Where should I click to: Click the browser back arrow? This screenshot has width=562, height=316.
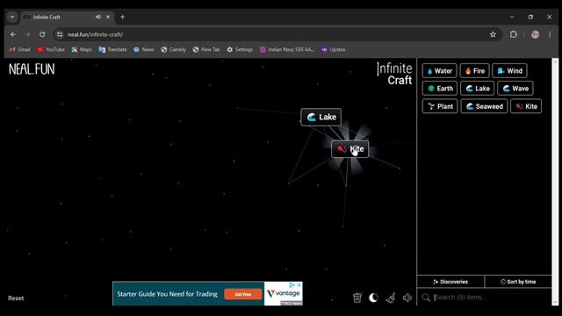tap(13, 34)
